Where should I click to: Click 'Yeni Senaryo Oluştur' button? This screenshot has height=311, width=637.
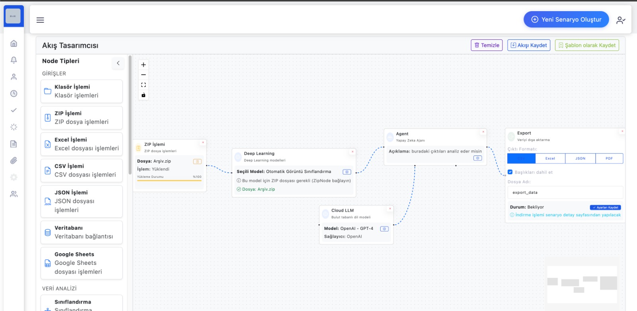click(x=566, y=19)
